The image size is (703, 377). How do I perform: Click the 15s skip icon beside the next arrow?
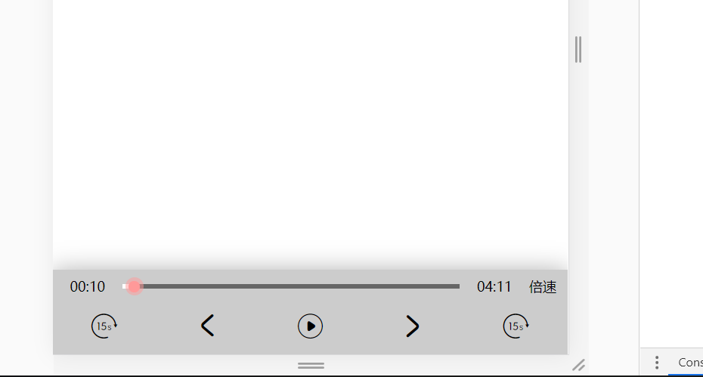516,326
